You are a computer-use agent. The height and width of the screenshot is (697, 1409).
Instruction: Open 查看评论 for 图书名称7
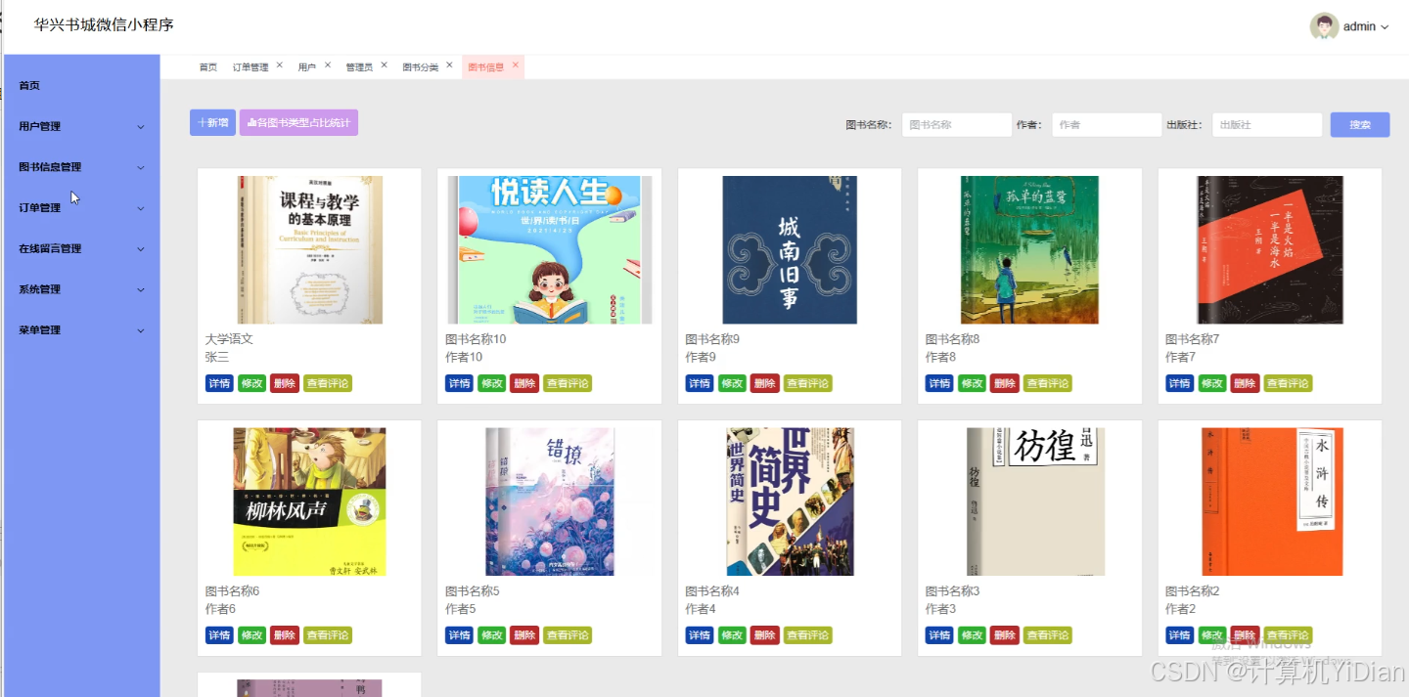pyautogui.click(x=1289, y=383)
